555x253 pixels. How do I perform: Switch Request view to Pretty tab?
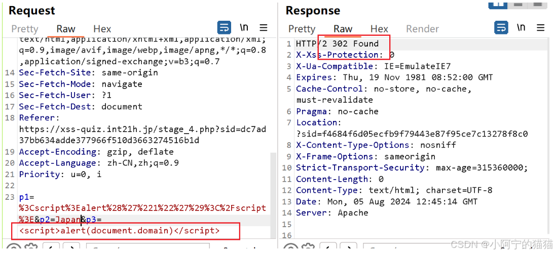coord(25,29)
